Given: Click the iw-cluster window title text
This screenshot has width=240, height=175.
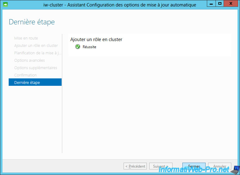Looking at the screenshot, I should click(x=120, y=5).
